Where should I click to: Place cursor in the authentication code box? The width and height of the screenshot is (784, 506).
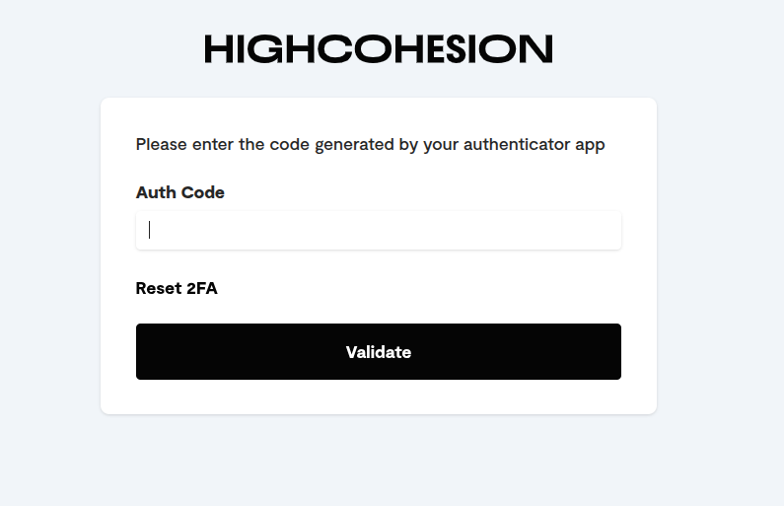(x=379, y=230)
